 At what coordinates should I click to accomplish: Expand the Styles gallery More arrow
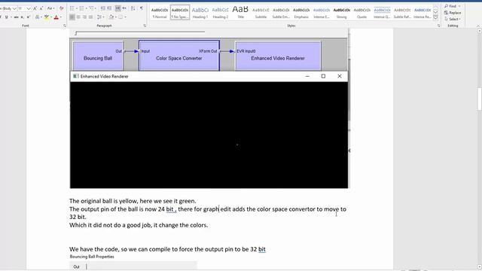pos(435,18)
